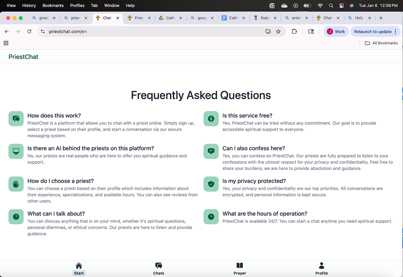Click the clock icon beside hours of operation

coord(211,217)
